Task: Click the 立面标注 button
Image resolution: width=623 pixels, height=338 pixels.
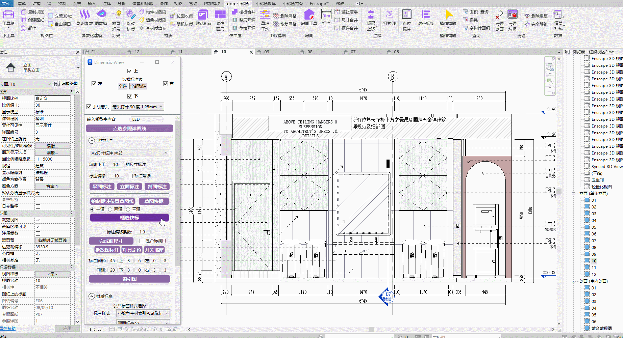Action: tap(130, 187)
